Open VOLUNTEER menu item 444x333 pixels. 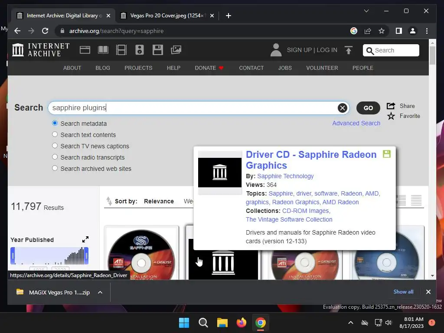click(x=322, y=68)
